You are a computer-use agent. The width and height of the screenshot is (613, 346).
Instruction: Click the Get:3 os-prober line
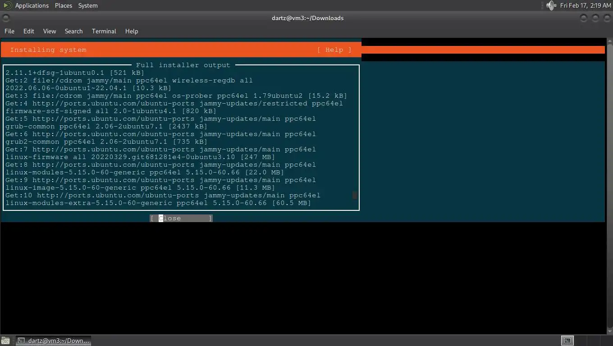176,96
